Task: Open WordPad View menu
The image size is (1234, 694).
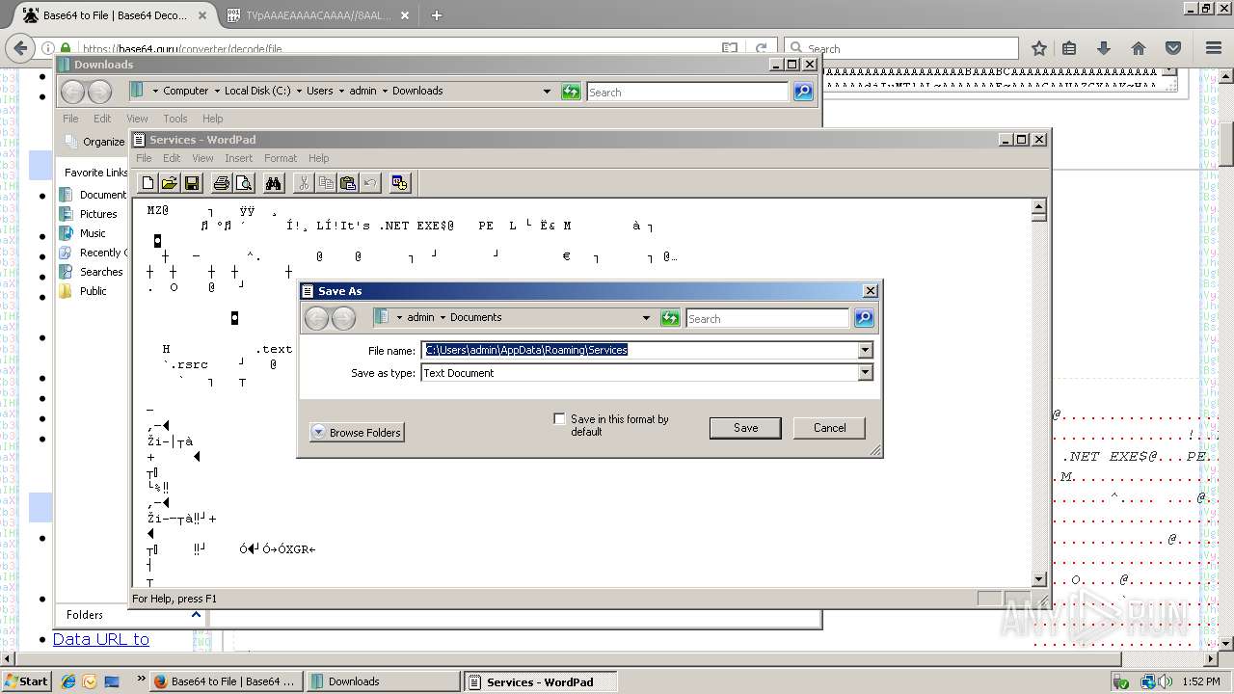Action: [202, 158]
